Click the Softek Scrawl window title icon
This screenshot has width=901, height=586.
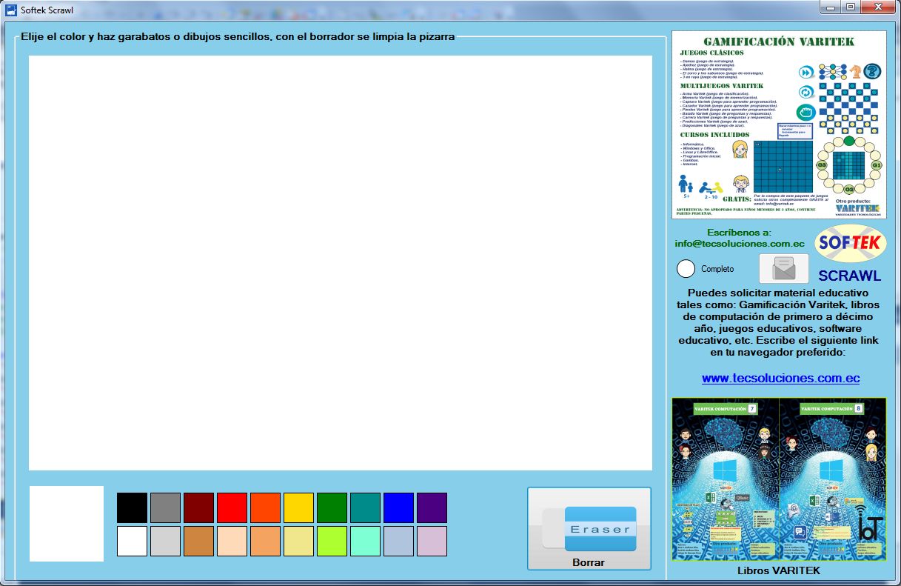point(11,10)
